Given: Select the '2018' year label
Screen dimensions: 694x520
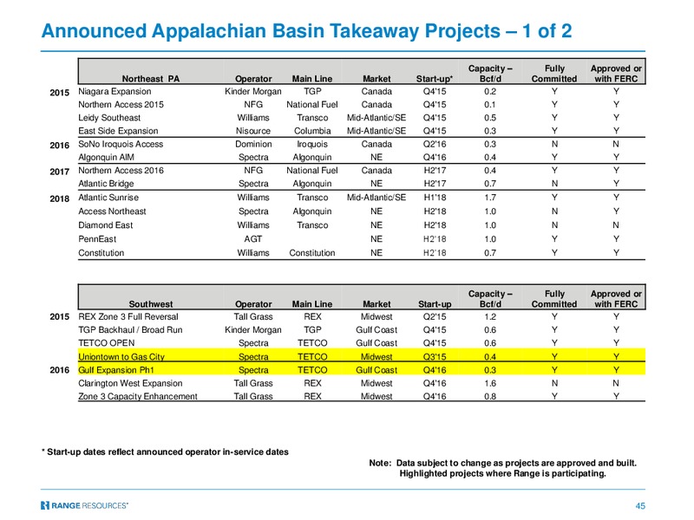Looking at the screenshot, I should 59,199.
